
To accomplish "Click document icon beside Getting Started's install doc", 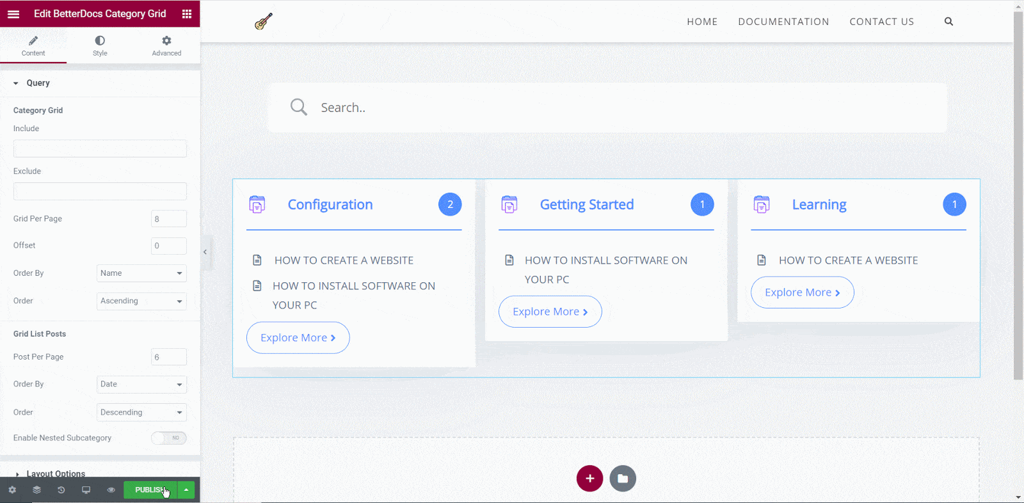I will click(x=509, y=260).
